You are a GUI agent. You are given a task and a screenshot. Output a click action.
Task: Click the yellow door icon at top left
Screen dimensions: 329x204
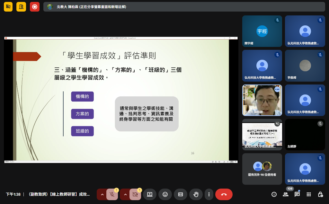(21, 7)
